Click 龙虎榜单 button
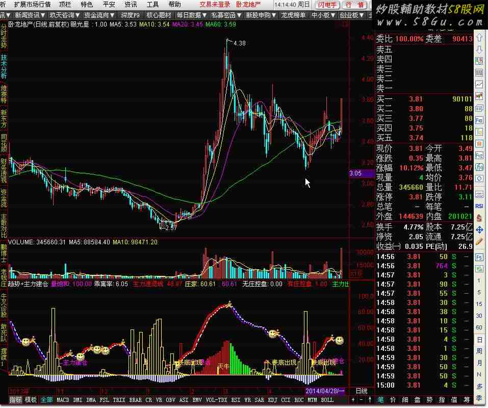Viewport: 488px width, 408px height. pyautogui.click(x=294, y=15)
